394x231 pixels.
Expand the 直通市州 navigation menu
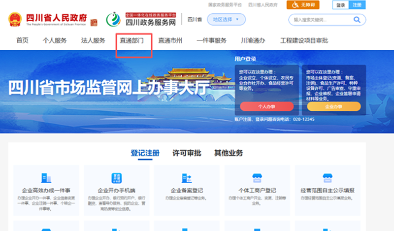[170, 40]
